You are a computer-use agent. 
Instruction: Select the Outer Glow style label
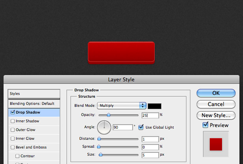tap(26, 130)
